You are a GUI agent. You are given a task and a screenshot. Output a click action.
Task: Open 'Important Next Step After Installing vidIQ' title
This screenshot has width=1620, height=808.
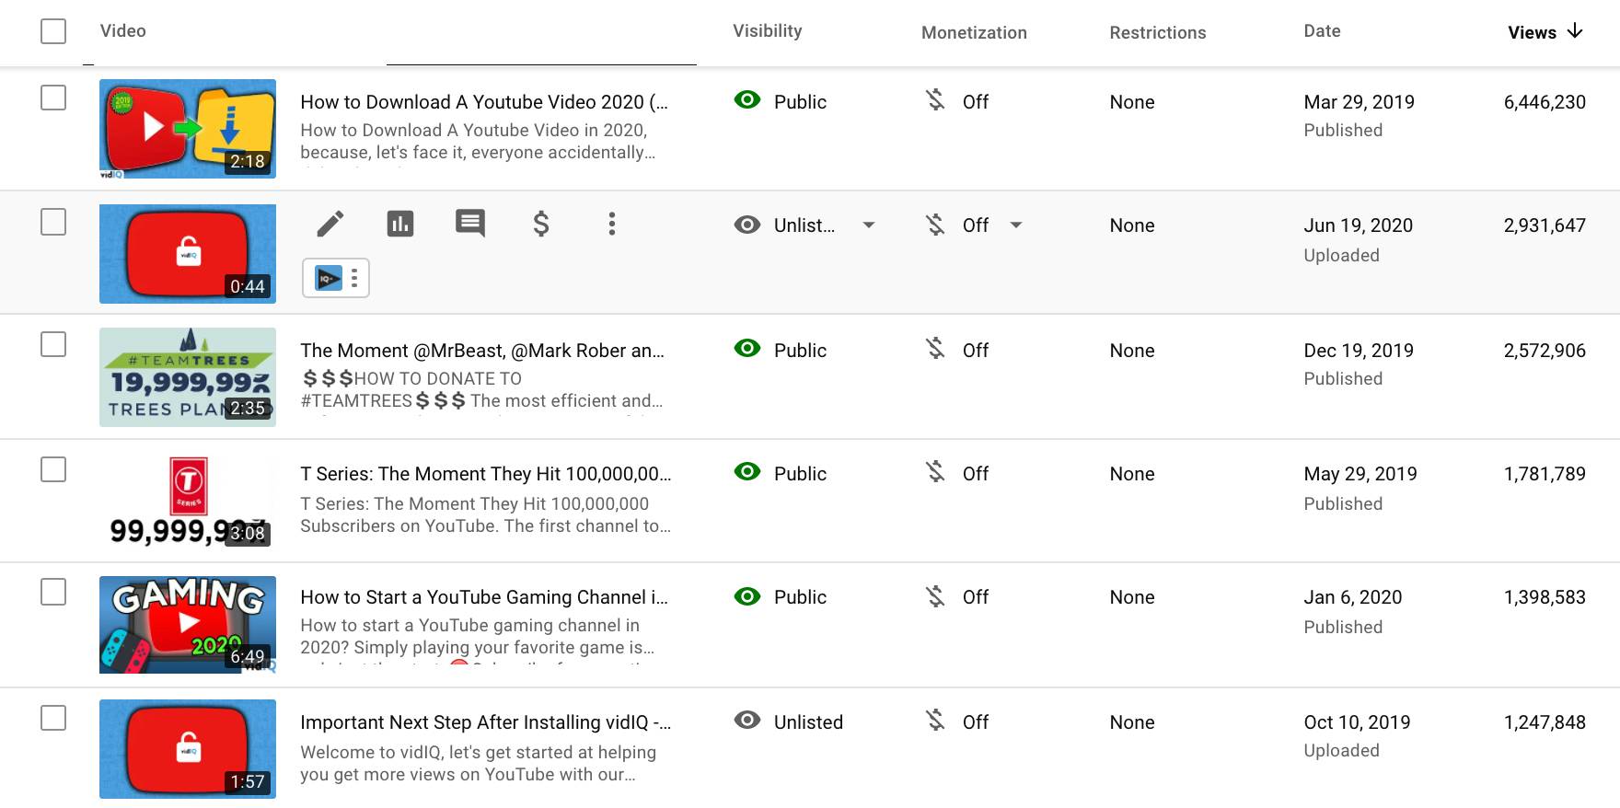485,722
